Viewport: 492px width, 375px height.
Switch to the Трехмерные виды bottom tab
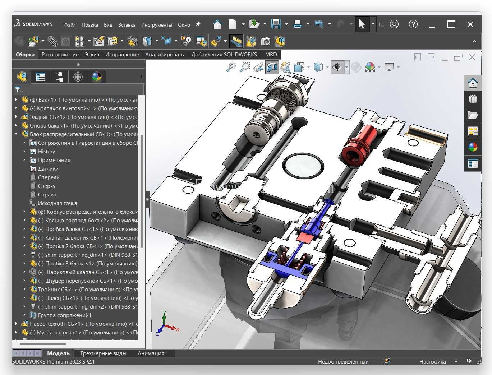[x=103, y=353]
